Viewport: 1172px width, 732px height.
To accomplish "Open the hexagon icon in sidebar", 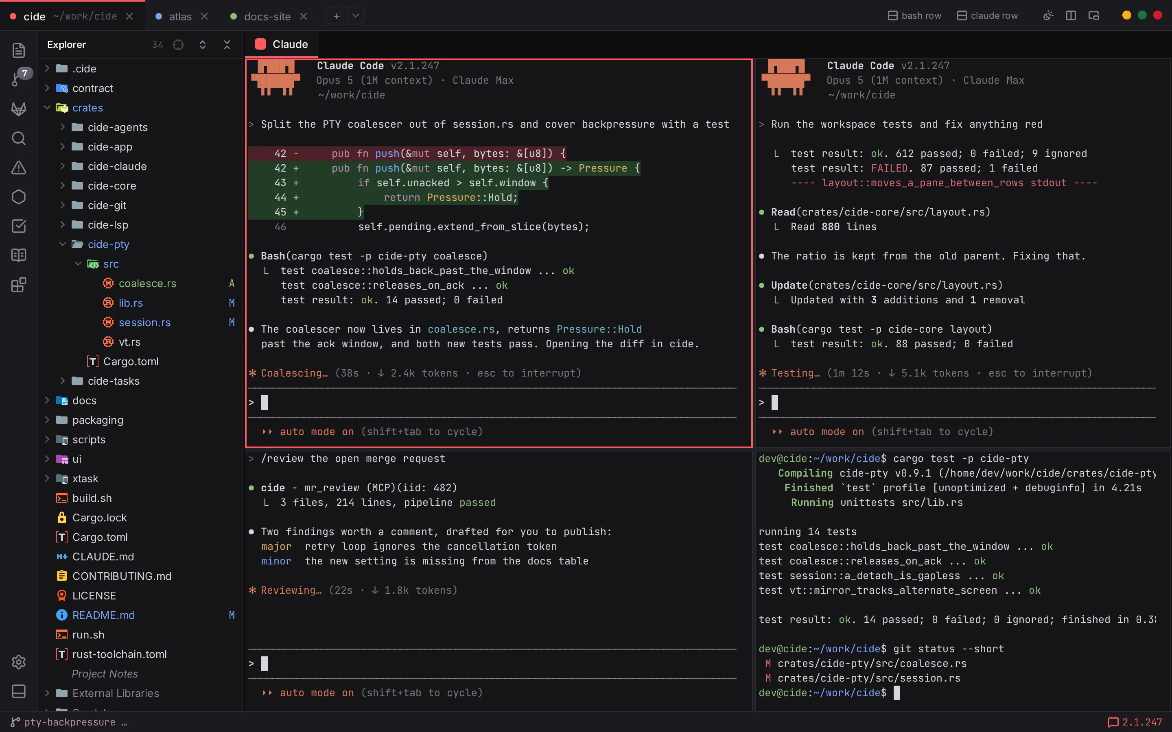I will 18,197.
